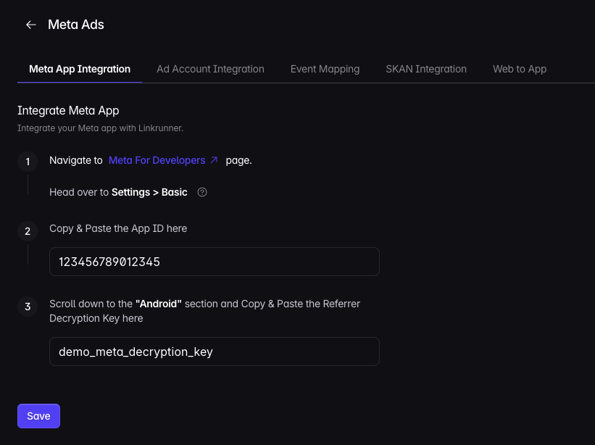Go back using the left arrow icon

(30, 25)
